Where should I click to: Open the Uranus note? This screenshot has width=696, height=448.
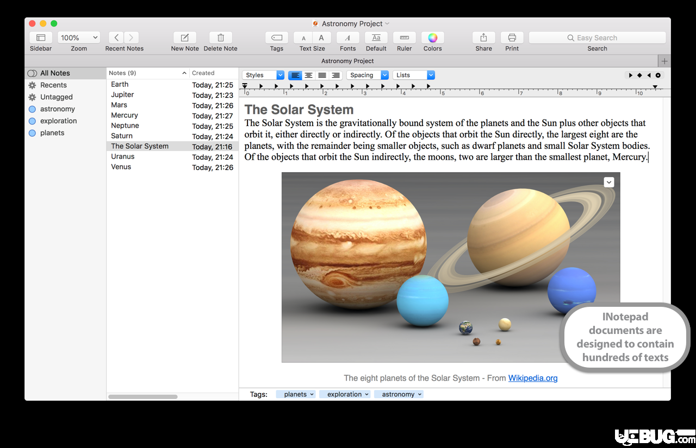coord(172,157)
